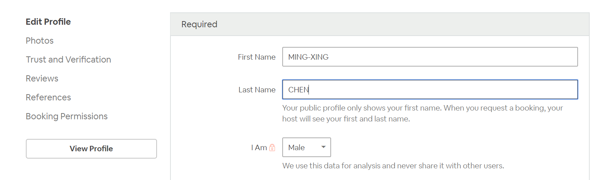The width and height of the screenshot is (613, 180).
Task: Open Trust and Verification page
Action: (68, 60)
